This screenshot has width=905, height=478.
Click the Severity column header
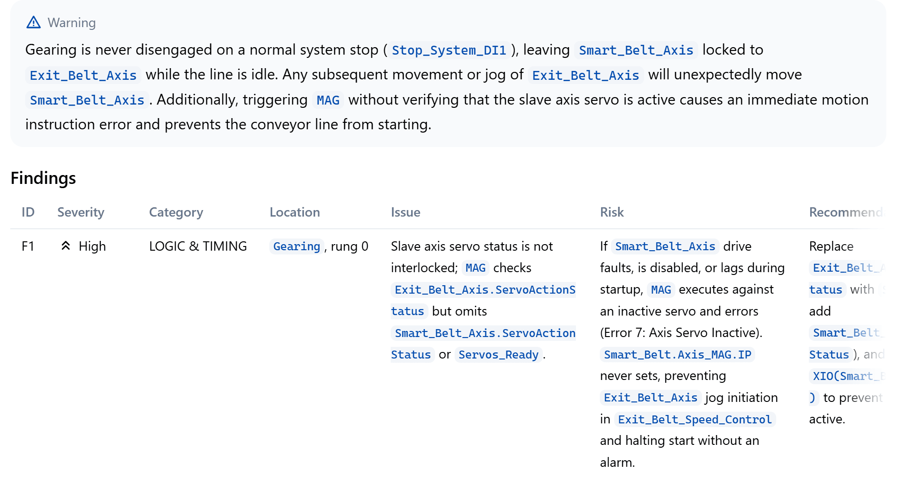81,212
